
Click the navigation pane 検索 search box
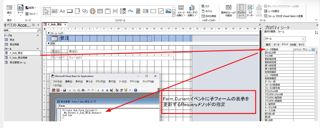tap(22, 30)
